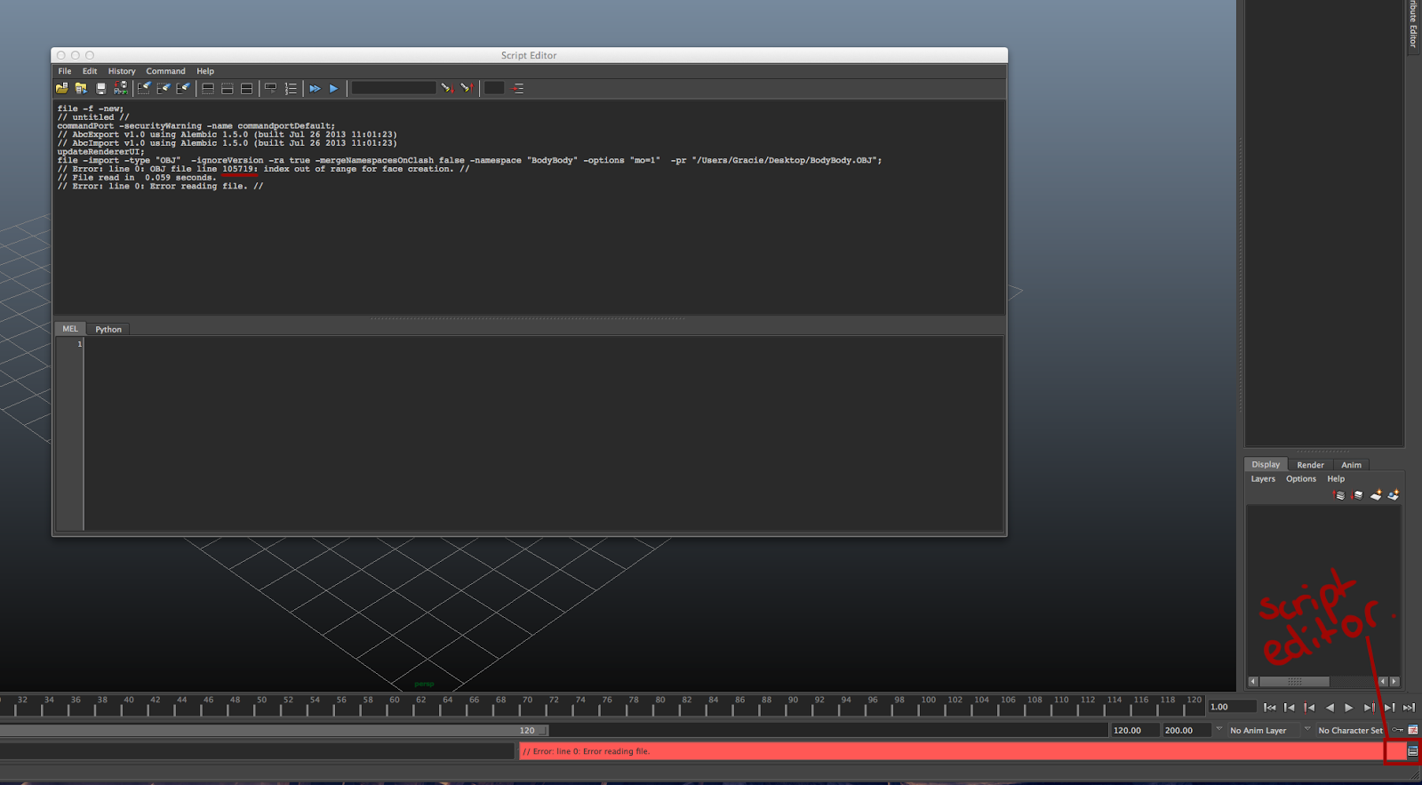Click playback end time field 120.00
This screenshot has width=1422, height=785.
1135,730
